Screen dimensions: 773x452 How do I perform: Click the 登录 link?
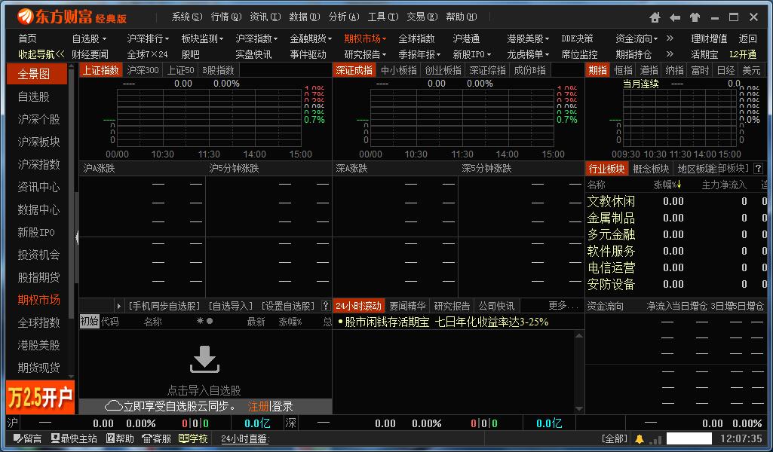point(283,406)
